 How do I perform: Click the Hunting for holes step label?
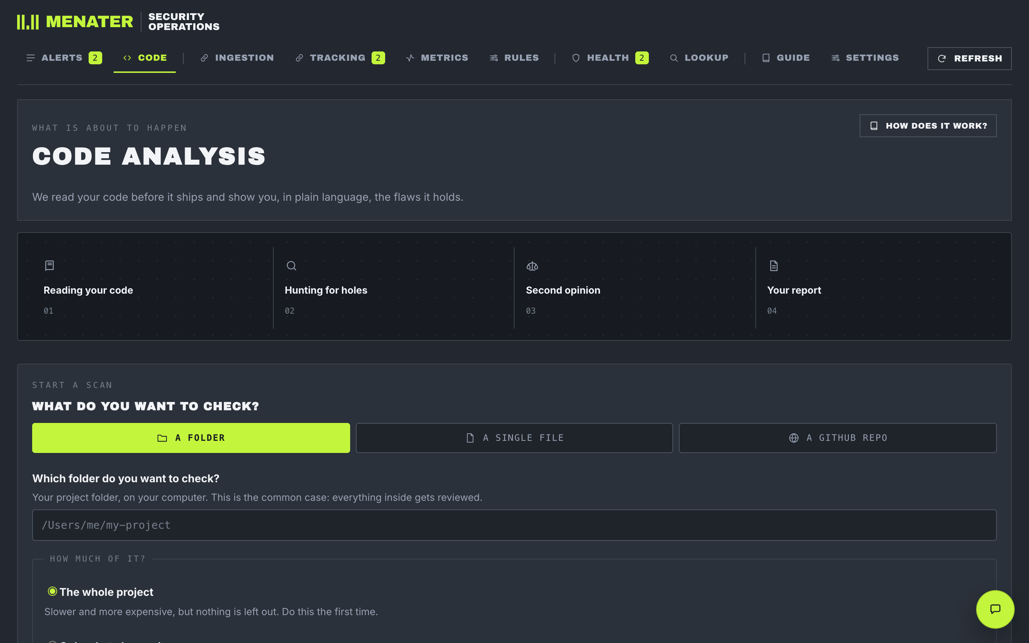(326, 290)
